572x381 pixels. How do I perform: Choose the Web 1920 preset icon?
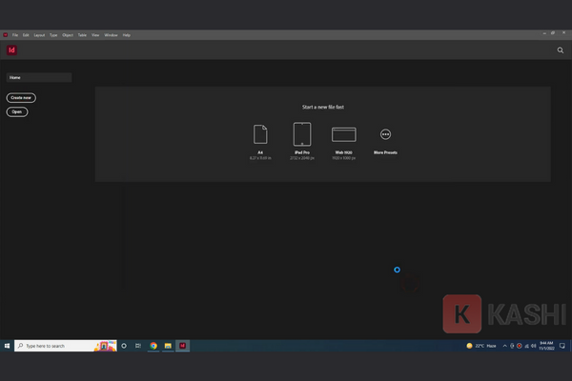343,134
